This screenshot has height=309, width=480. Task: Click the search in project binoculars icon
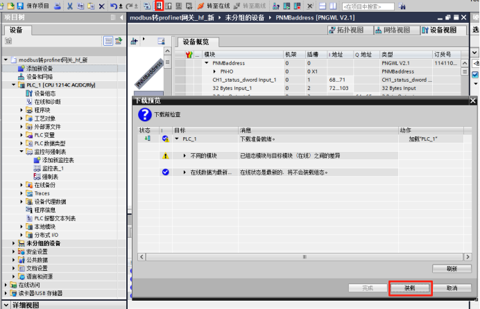402,6
